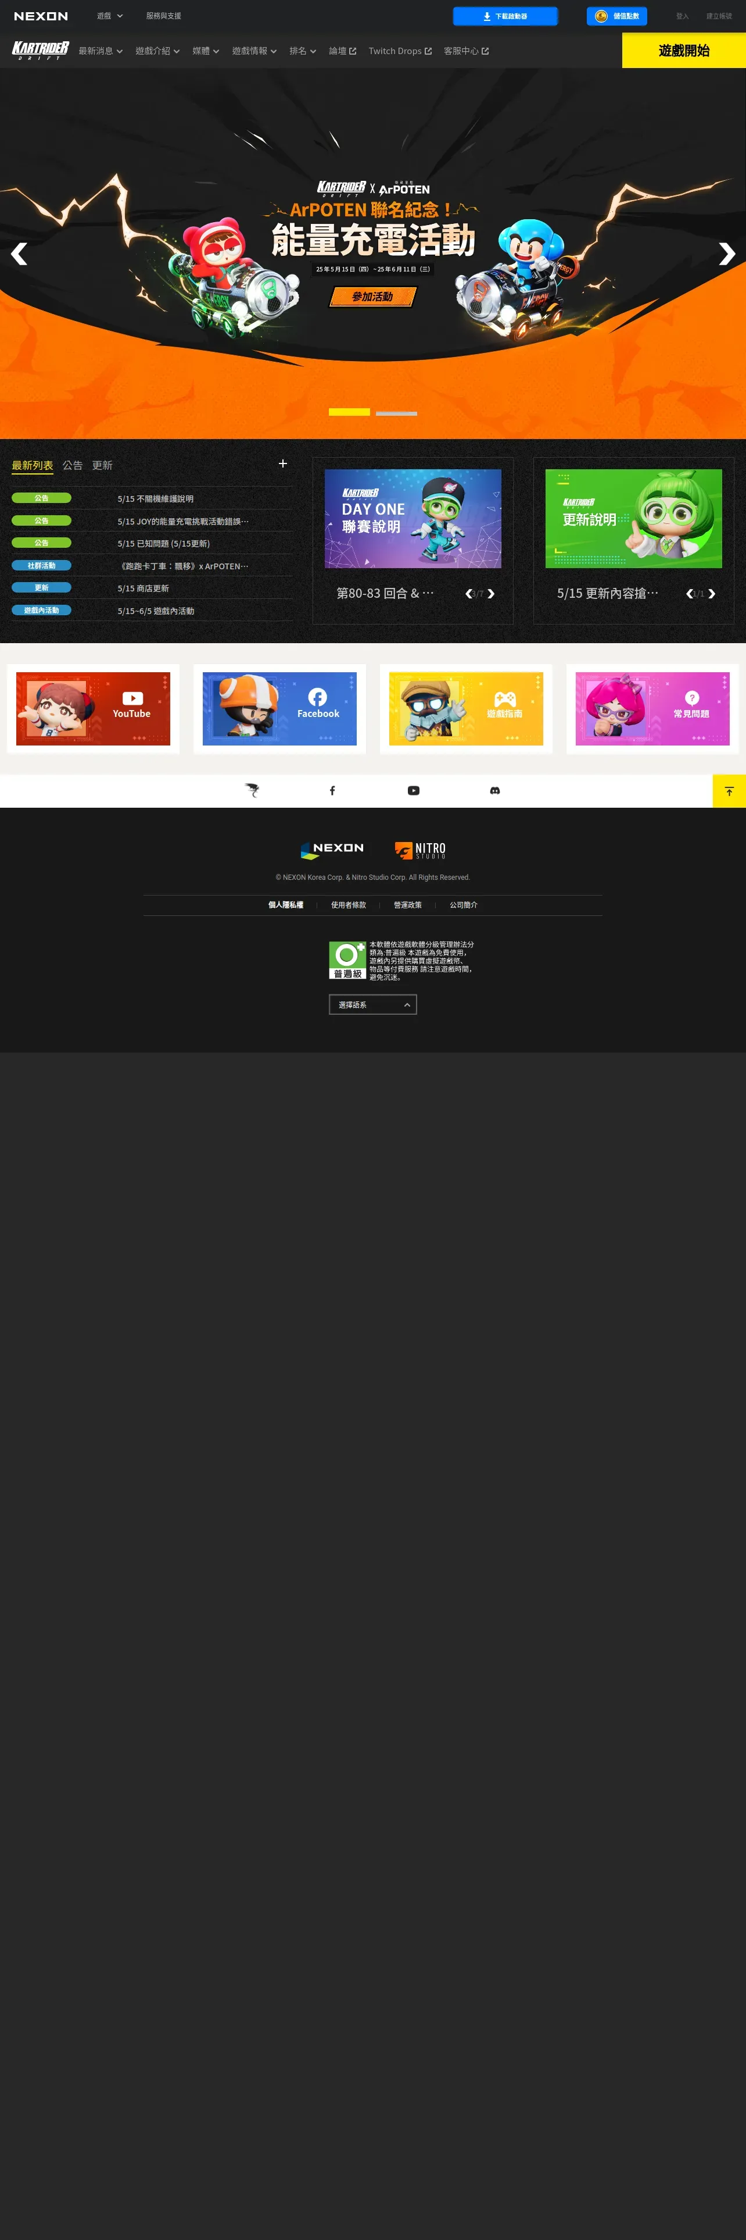Click the 遊戲內活動 blue category tag
Screen dimensions: 746x2240
point(42,611)
